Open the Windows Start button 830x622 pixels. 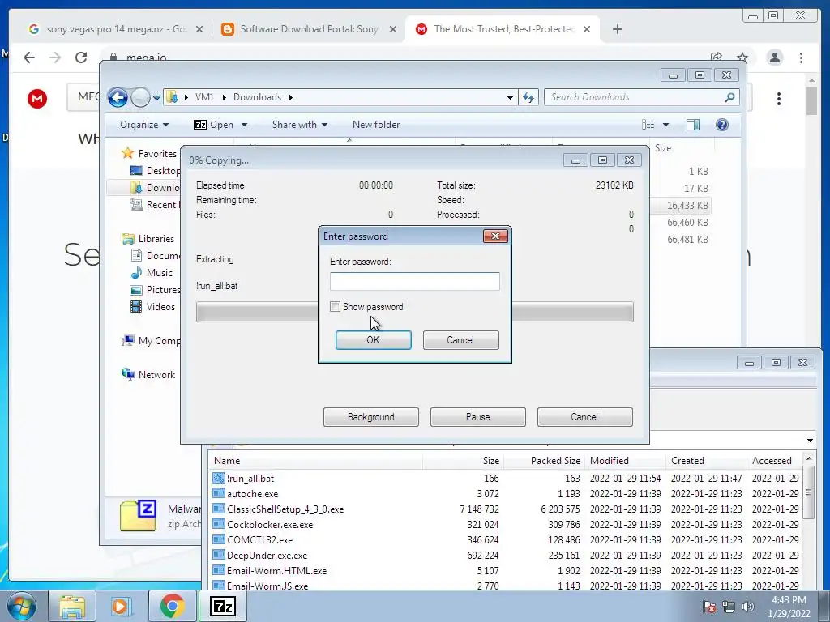(x=22, y=607)
